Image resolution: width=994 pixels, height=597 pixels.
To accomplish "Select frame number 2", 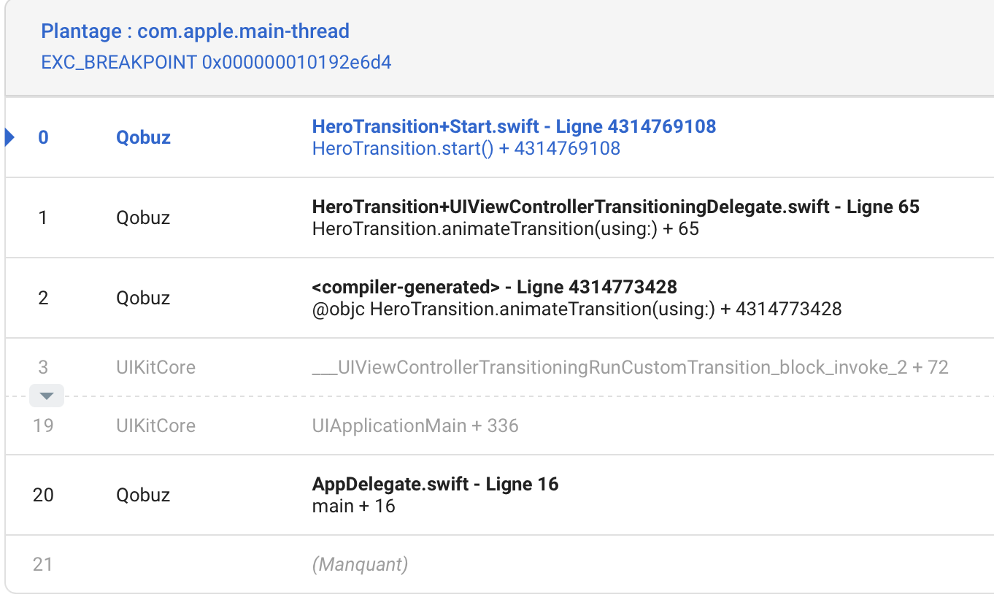I will point(43,298).
